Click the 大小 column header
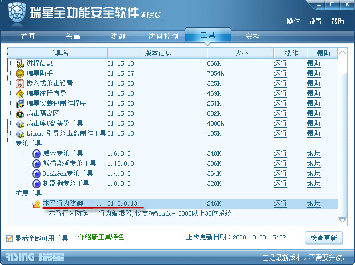The width and height of the screenshot is (355, 265). click(241, 53)
